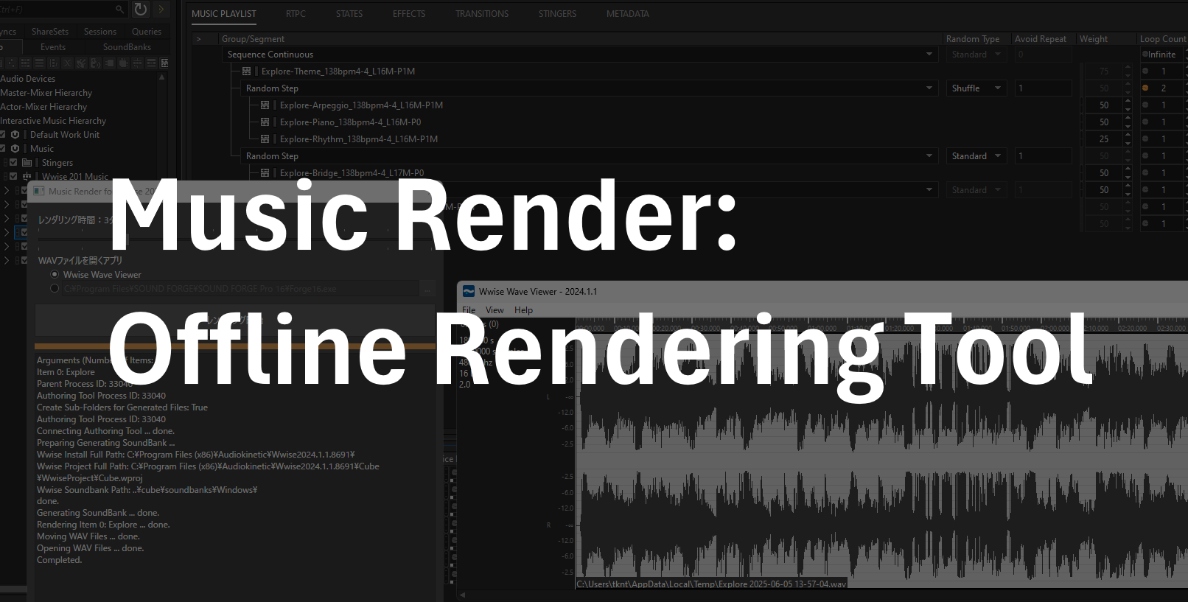Click the yellow chevron icon next to refresh
The height and width of the screenshot is (602, 1188).
point(161,9)
